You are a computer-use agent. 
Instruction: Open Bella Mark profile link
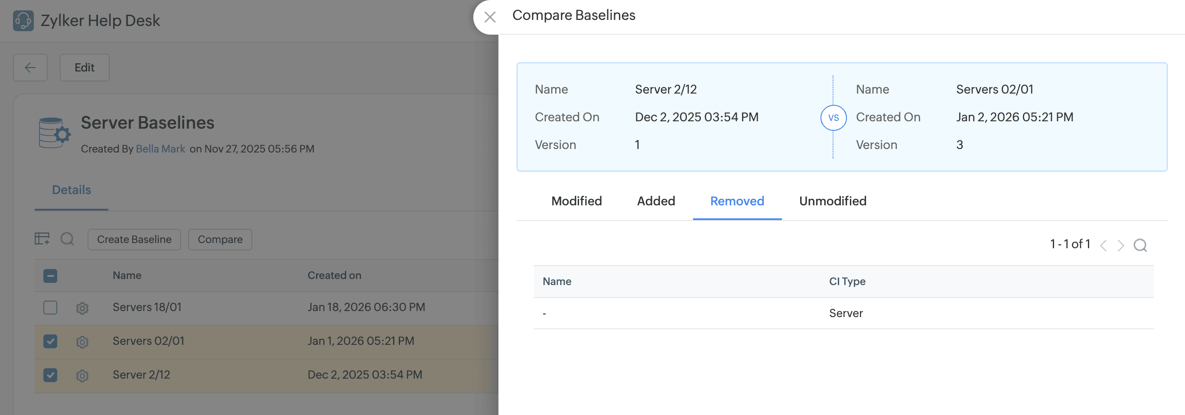coord(160,149)
